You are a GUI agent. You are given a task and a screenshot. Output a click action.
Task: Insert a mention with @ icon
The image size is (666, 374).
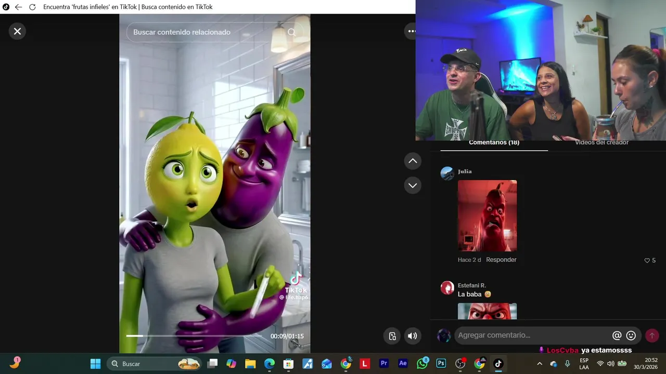pyautogui.click(x=617, y=336)
